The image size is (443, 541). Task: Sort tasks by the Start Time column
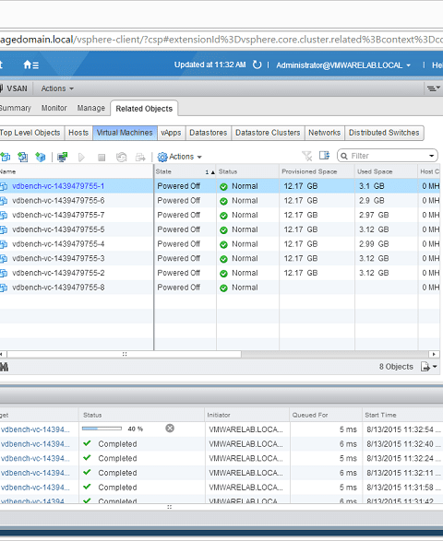[402, 415]
